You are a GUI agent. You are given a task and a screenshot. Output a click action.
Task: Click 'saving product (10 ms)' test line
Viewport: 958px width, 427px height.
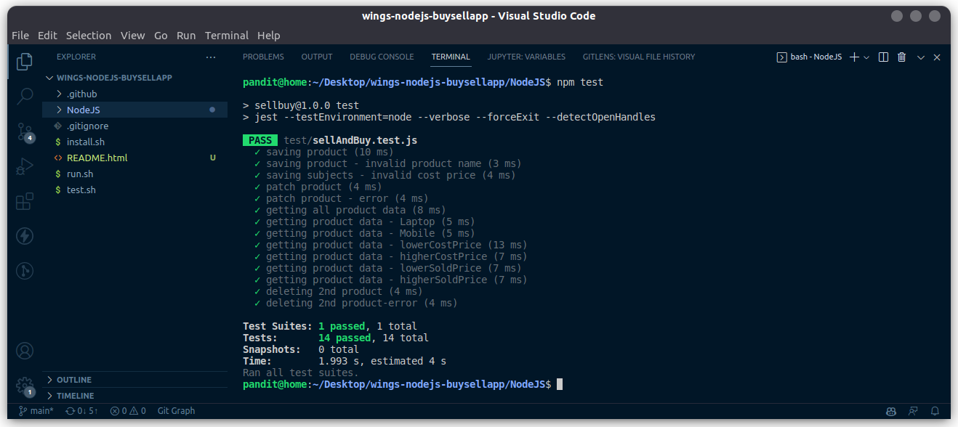pos(329,152)
